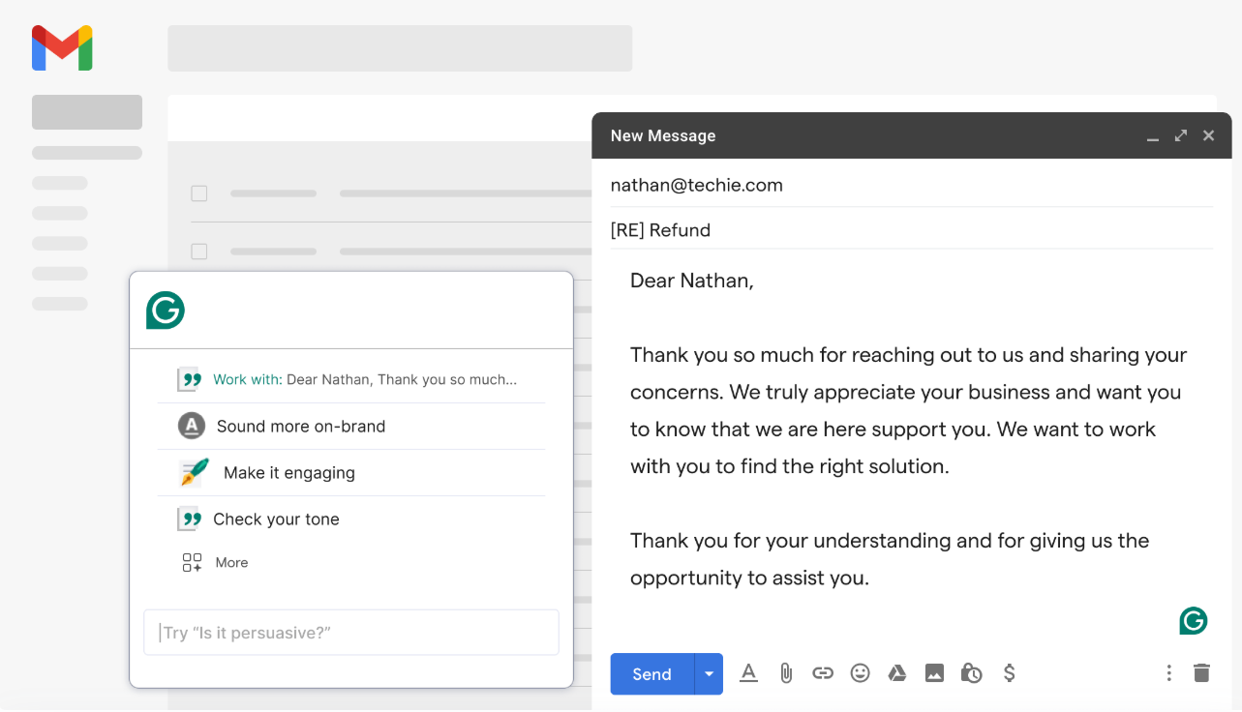The image size is (1242, 712).
Task: Click the dollar sign send money icon
Action: click(x=1009, y=673)
